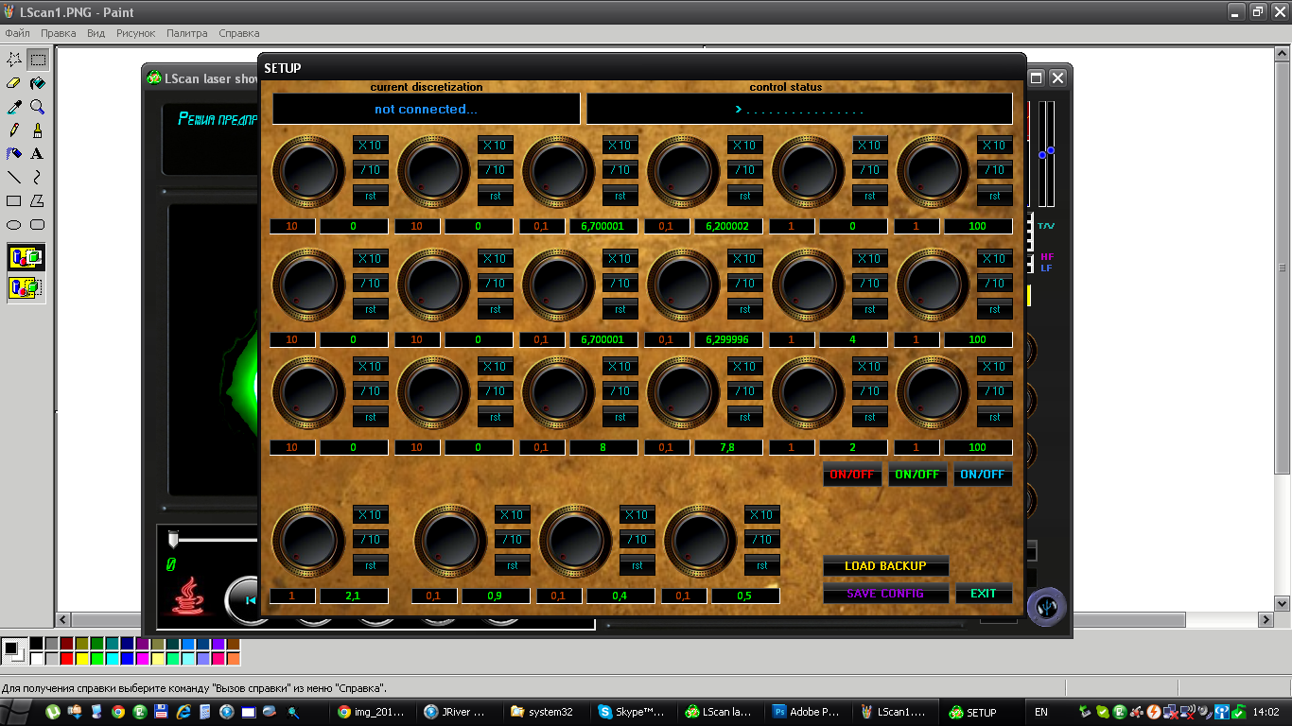This screenshot has width=1292, height=726.
Task: Click the Paint vertical scrollbar down arrow
Action: click(1282, 603)
